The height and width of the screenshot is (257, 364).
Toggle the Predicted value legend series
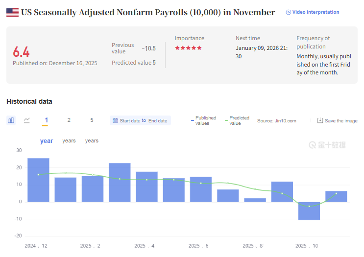pyautogui.click(x=237, y=120)
